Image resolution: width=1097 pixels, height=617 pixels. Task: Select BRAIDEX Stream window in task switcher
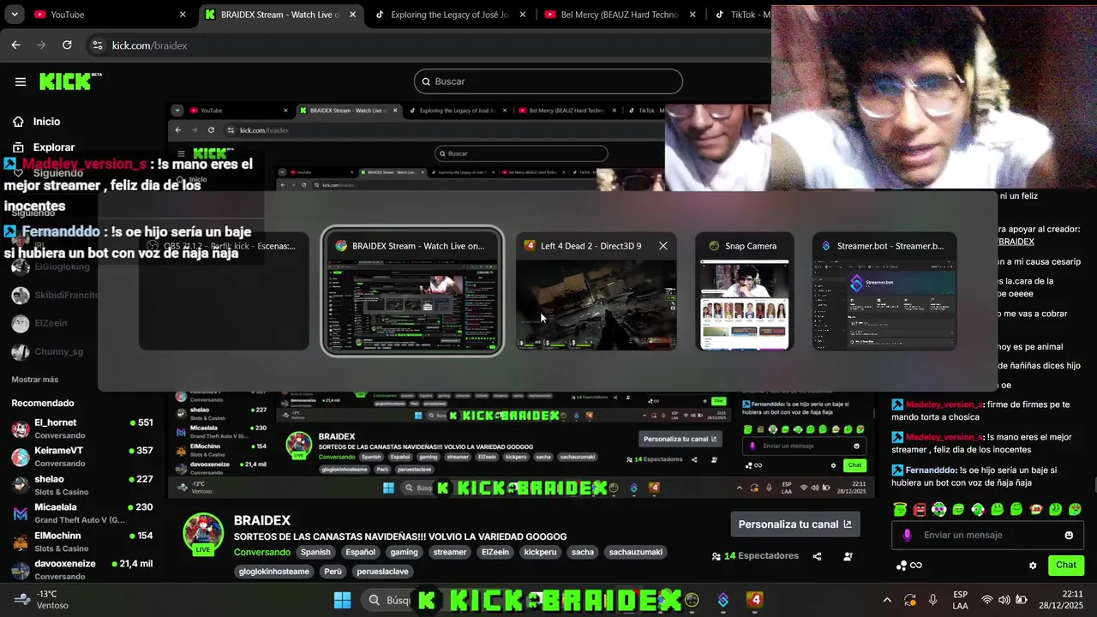coord(412,291)
